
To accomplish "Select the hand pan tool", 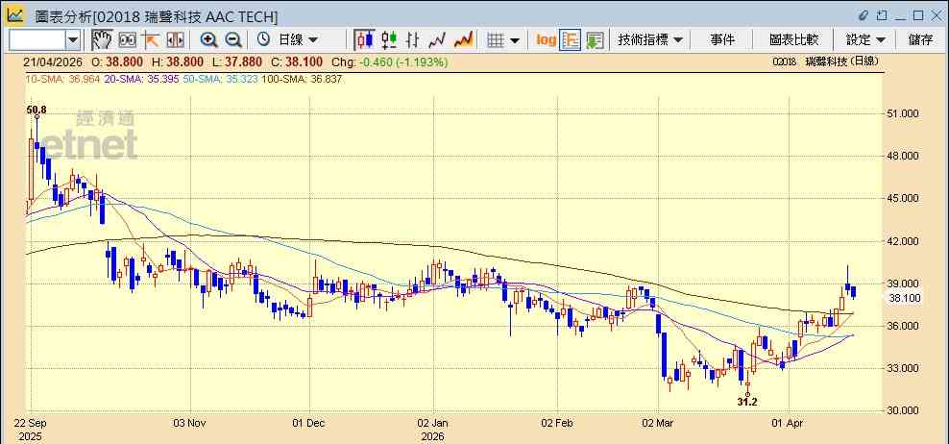I will 102,40.
